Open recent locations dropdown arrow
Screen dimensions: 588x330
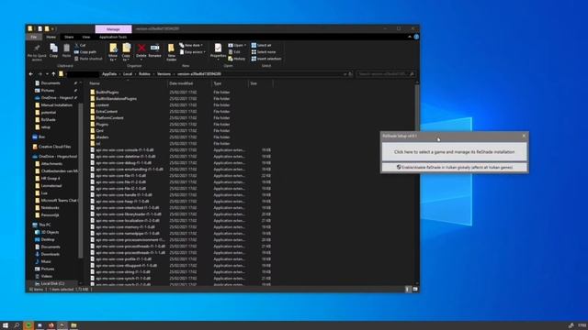pyautogui.click(x=47, y=74)
